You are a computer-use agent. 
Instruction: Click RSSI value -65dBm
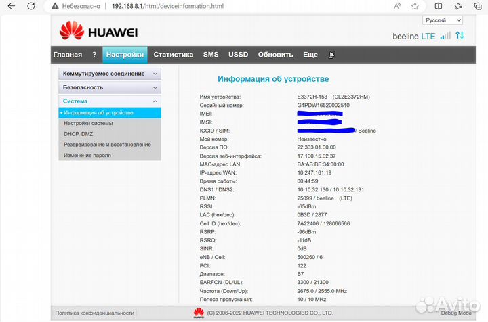tap(306, 206)
